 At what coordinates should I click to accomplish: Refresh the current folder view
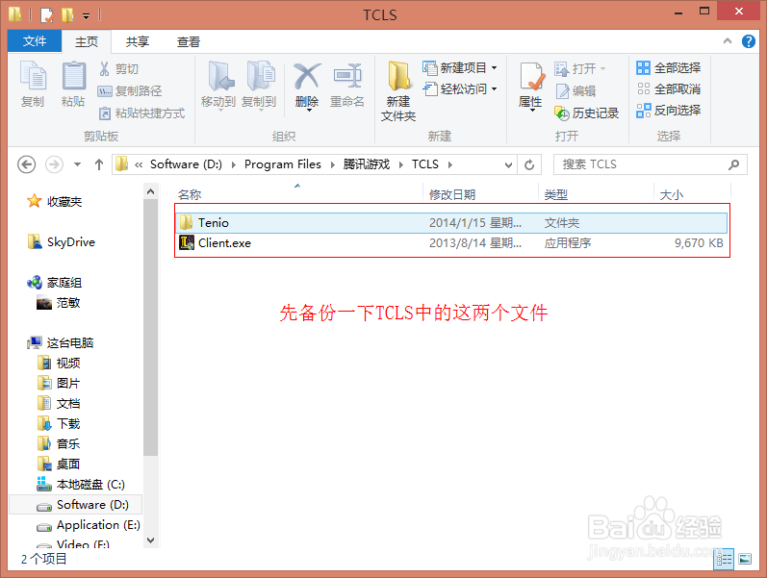[x=529, y=164]
